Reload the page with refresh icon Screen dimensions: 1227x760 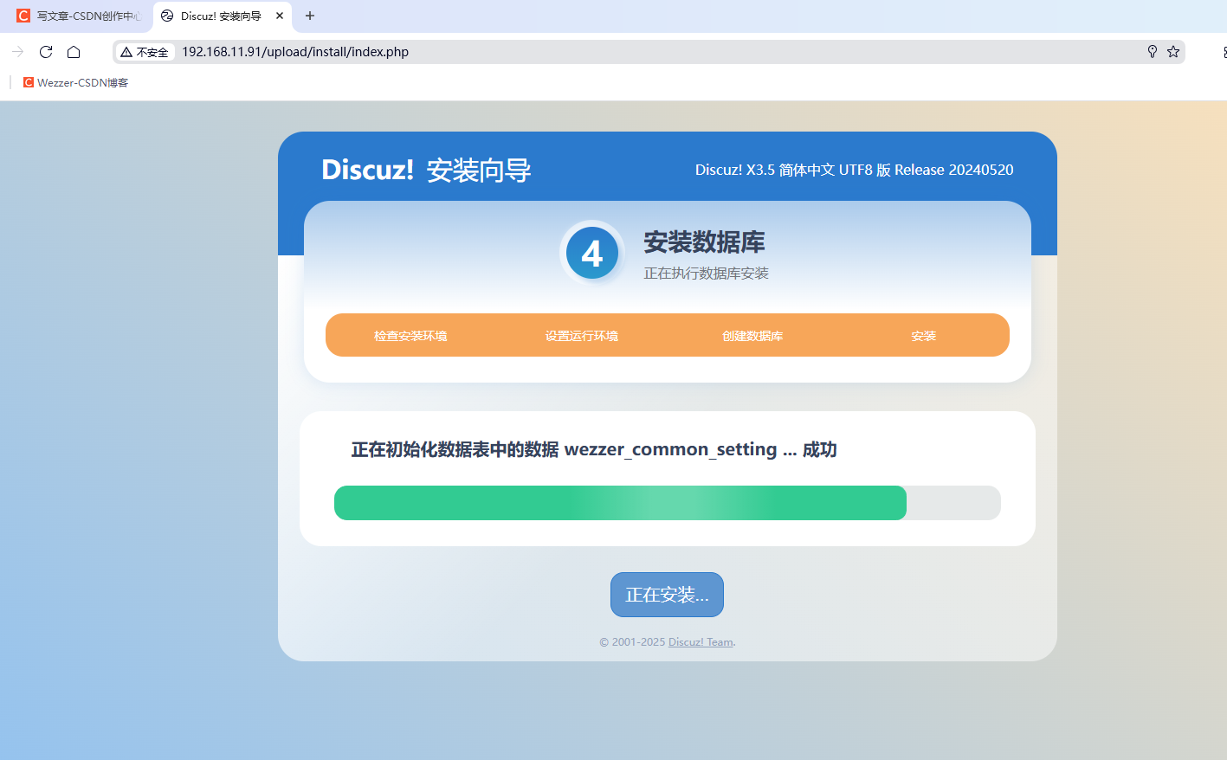46,52
